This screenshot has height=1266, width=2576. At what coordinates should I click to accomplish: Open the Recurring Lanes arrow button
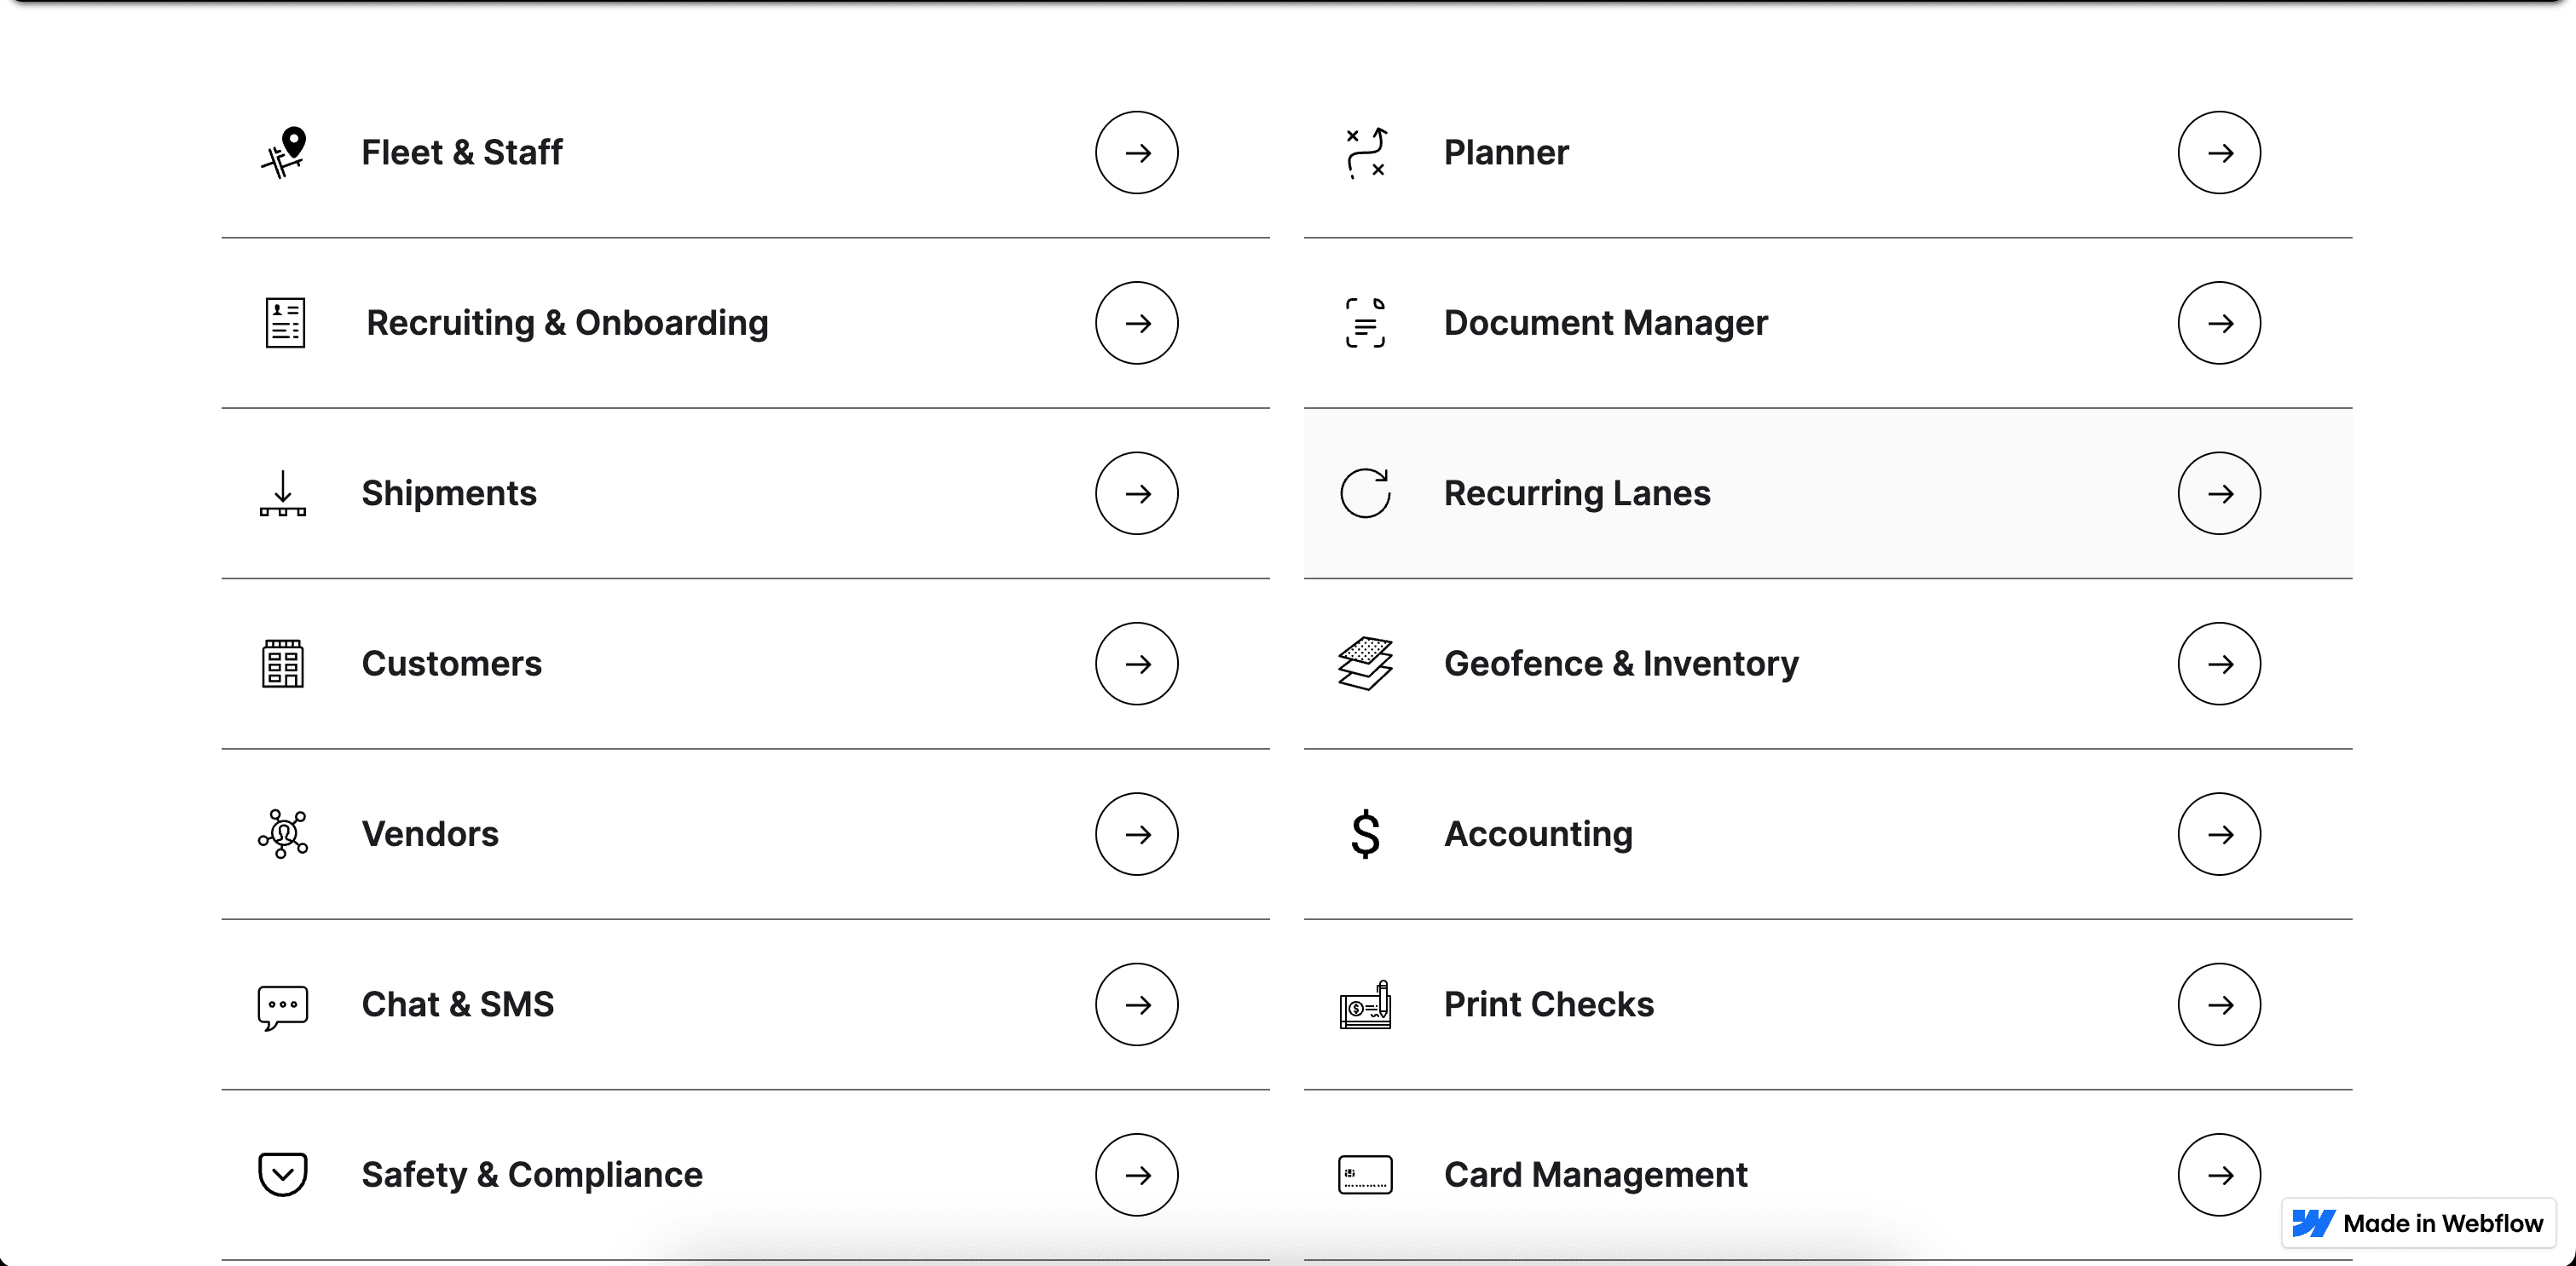click(2219, 492)
